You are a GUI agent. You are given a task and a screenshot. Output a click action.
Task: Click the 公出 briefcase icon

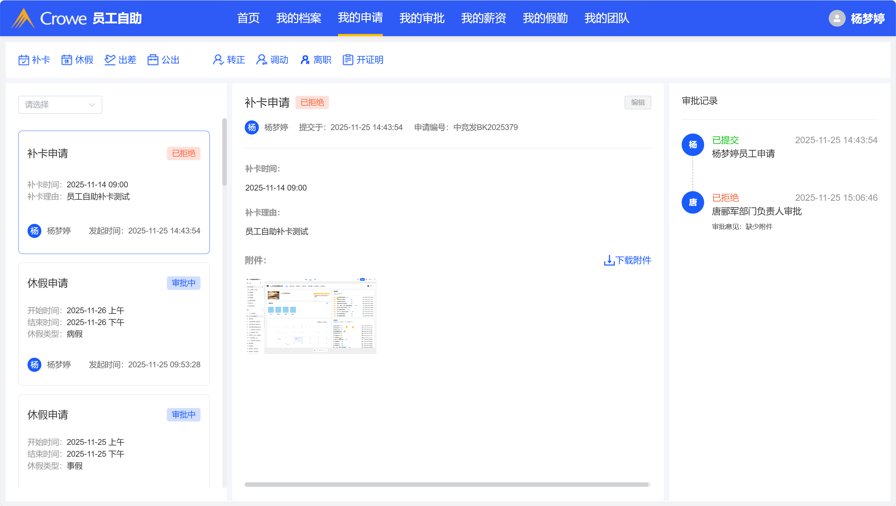153,60
